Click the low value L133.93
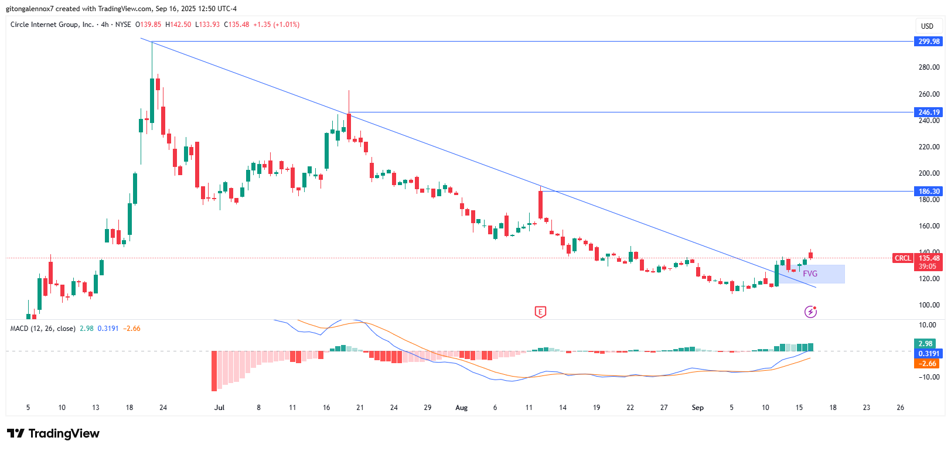Image resolution: width=951 pixels, height=451 pixels. click(x=207, y=25)
